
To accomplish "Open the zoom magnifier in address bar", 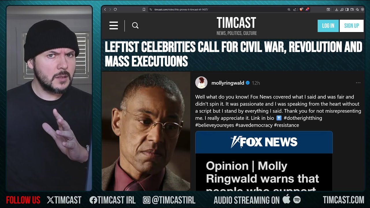I will [289, 10].
